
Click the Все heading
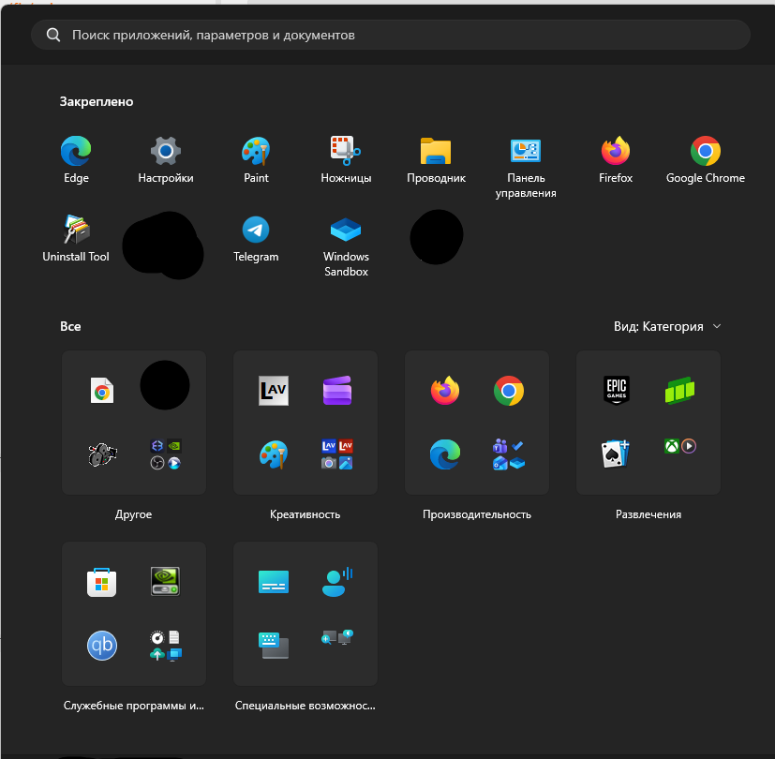70,326
